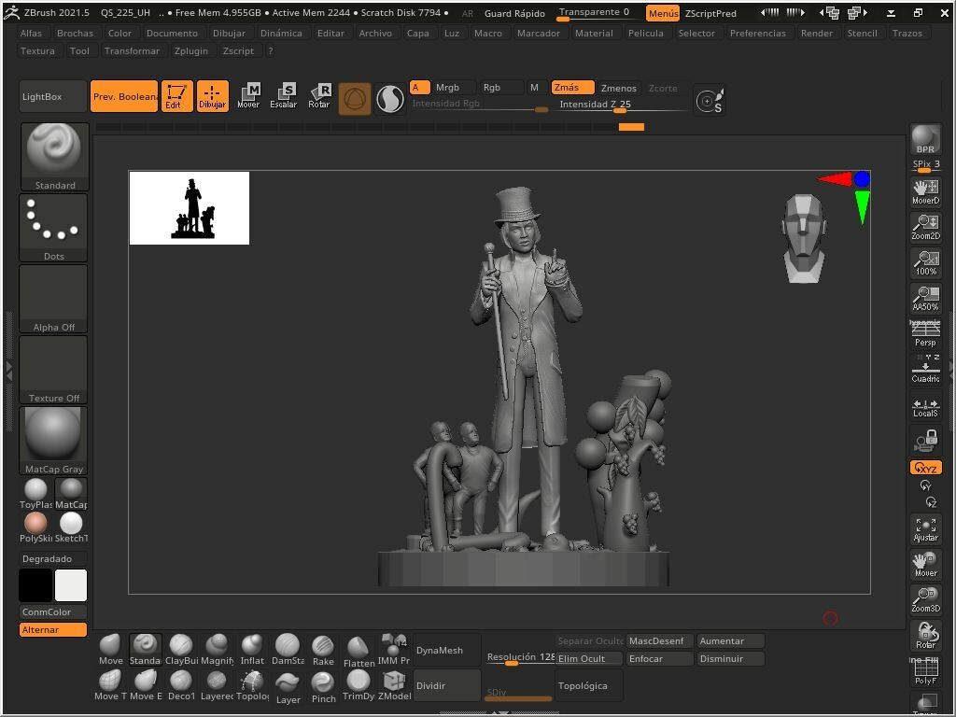Pick the black secondary color swatch

coord(35,585)
